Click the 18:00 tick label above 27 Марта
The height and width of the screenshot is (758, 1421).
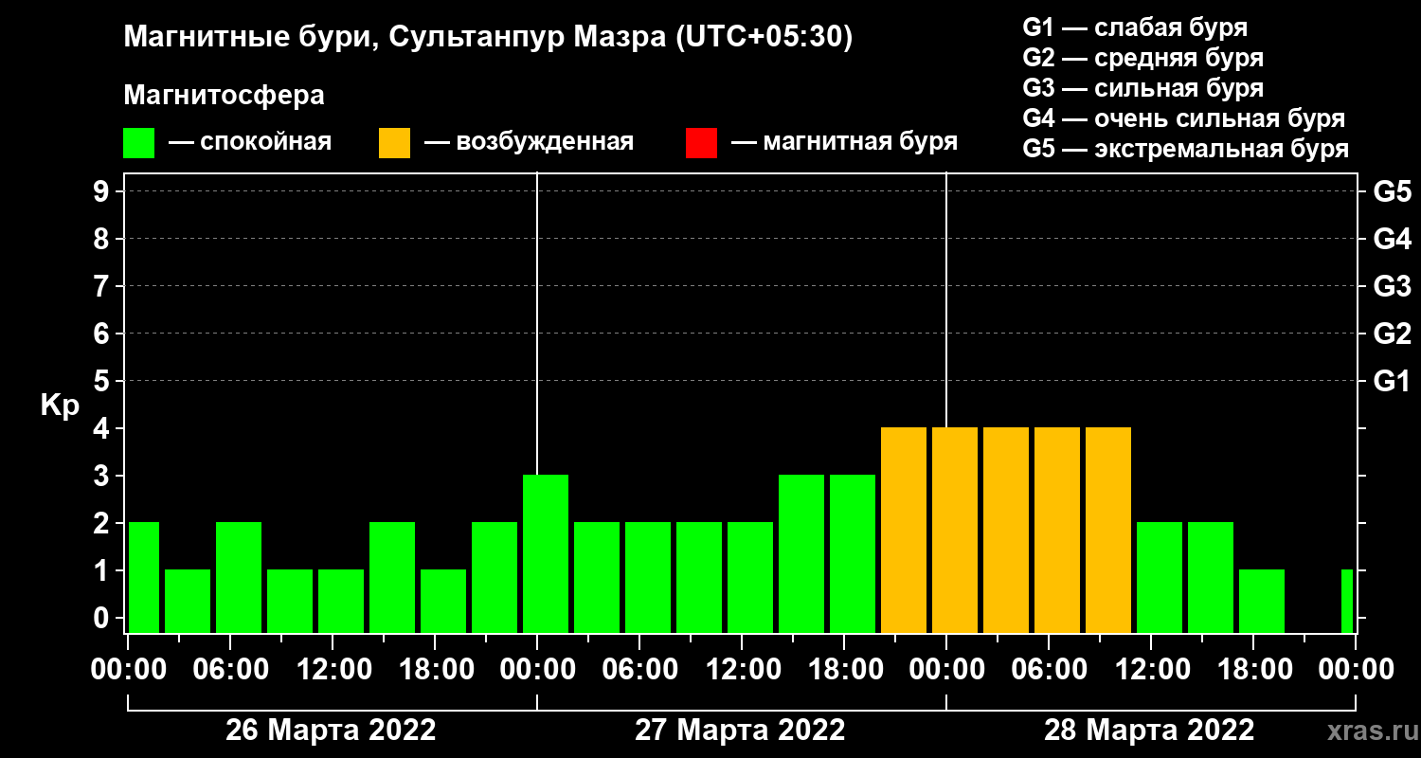(x=844, y=670)
